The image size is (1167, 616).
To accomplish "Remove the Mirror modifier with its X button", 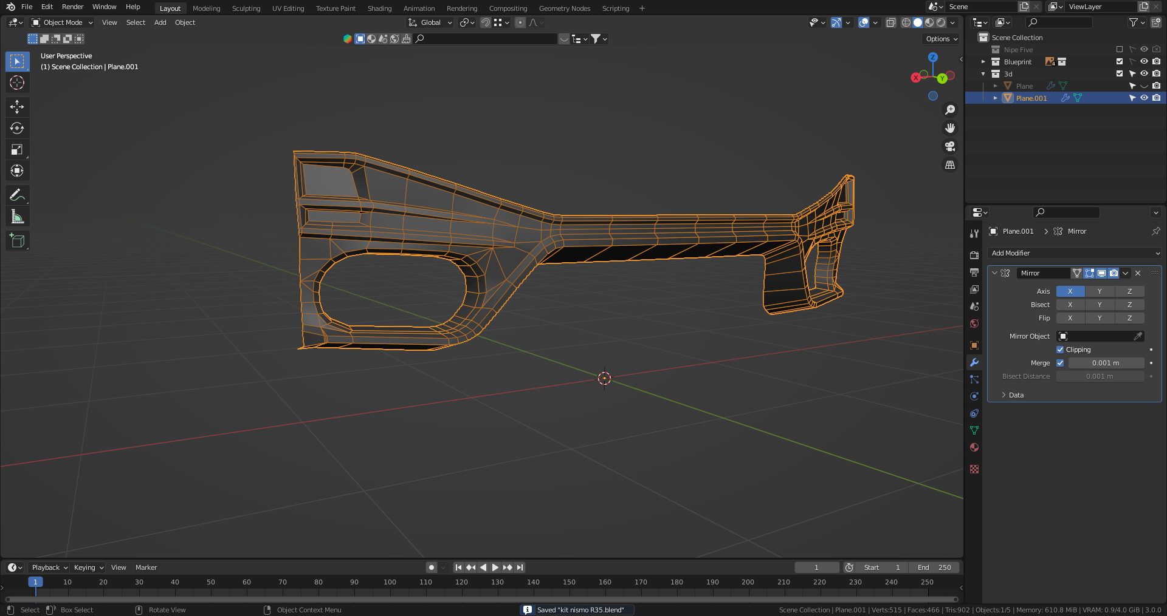I will click(1138, 273).
